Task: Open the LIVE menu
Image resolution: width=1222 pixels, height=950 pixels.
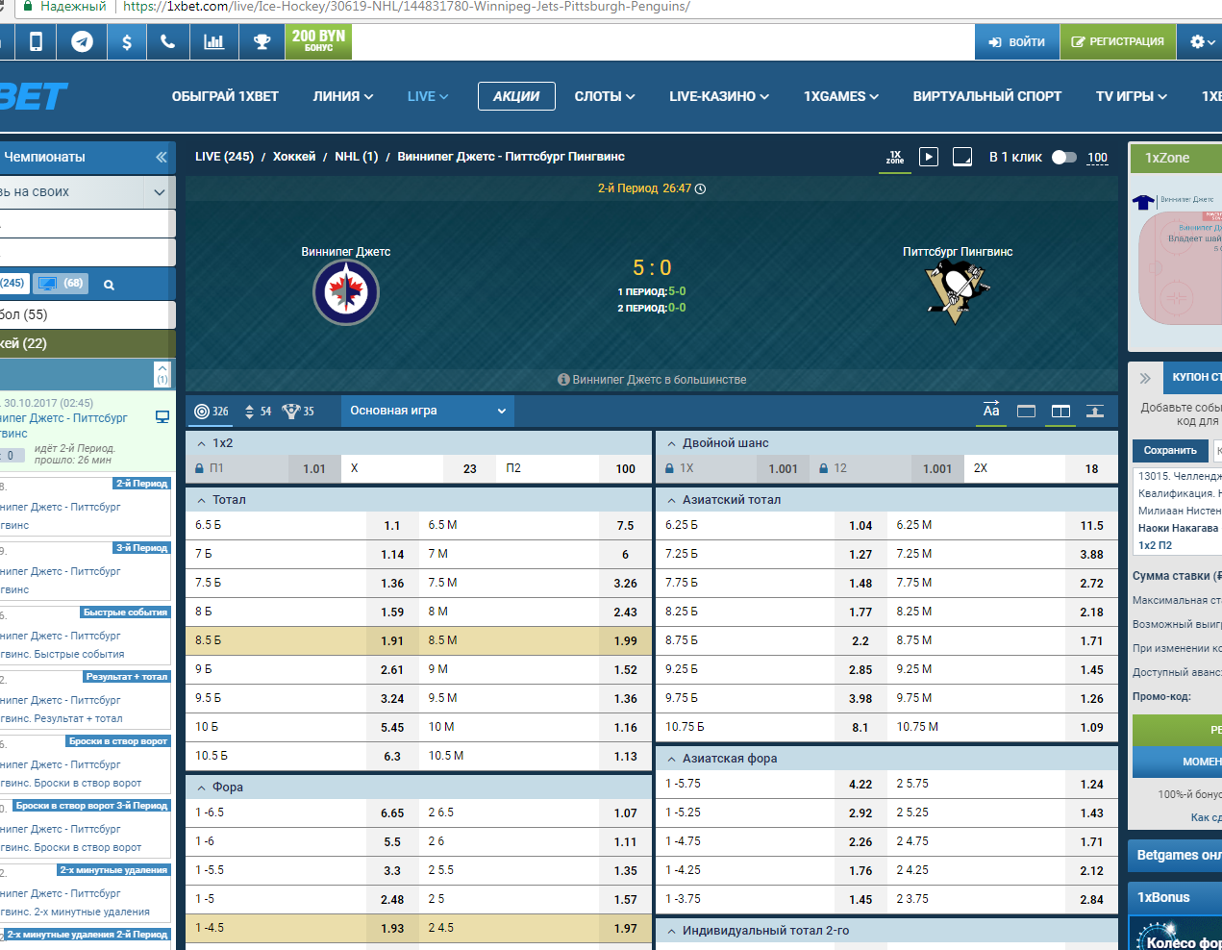Action: 428,96
